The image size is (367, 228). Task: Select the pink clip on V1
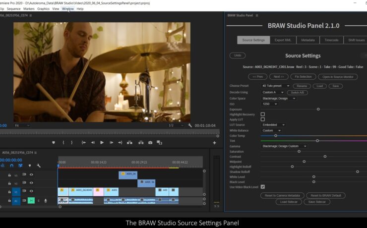(x=99, y=192)
